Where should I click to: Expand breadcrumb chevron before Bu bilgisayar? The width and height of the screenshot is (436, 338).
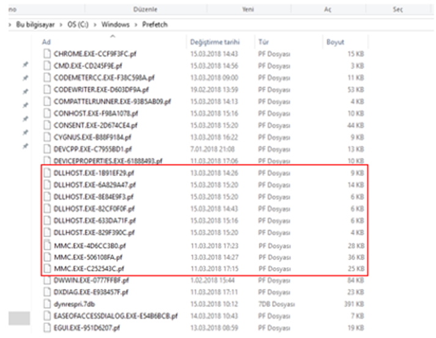(10, 24)
